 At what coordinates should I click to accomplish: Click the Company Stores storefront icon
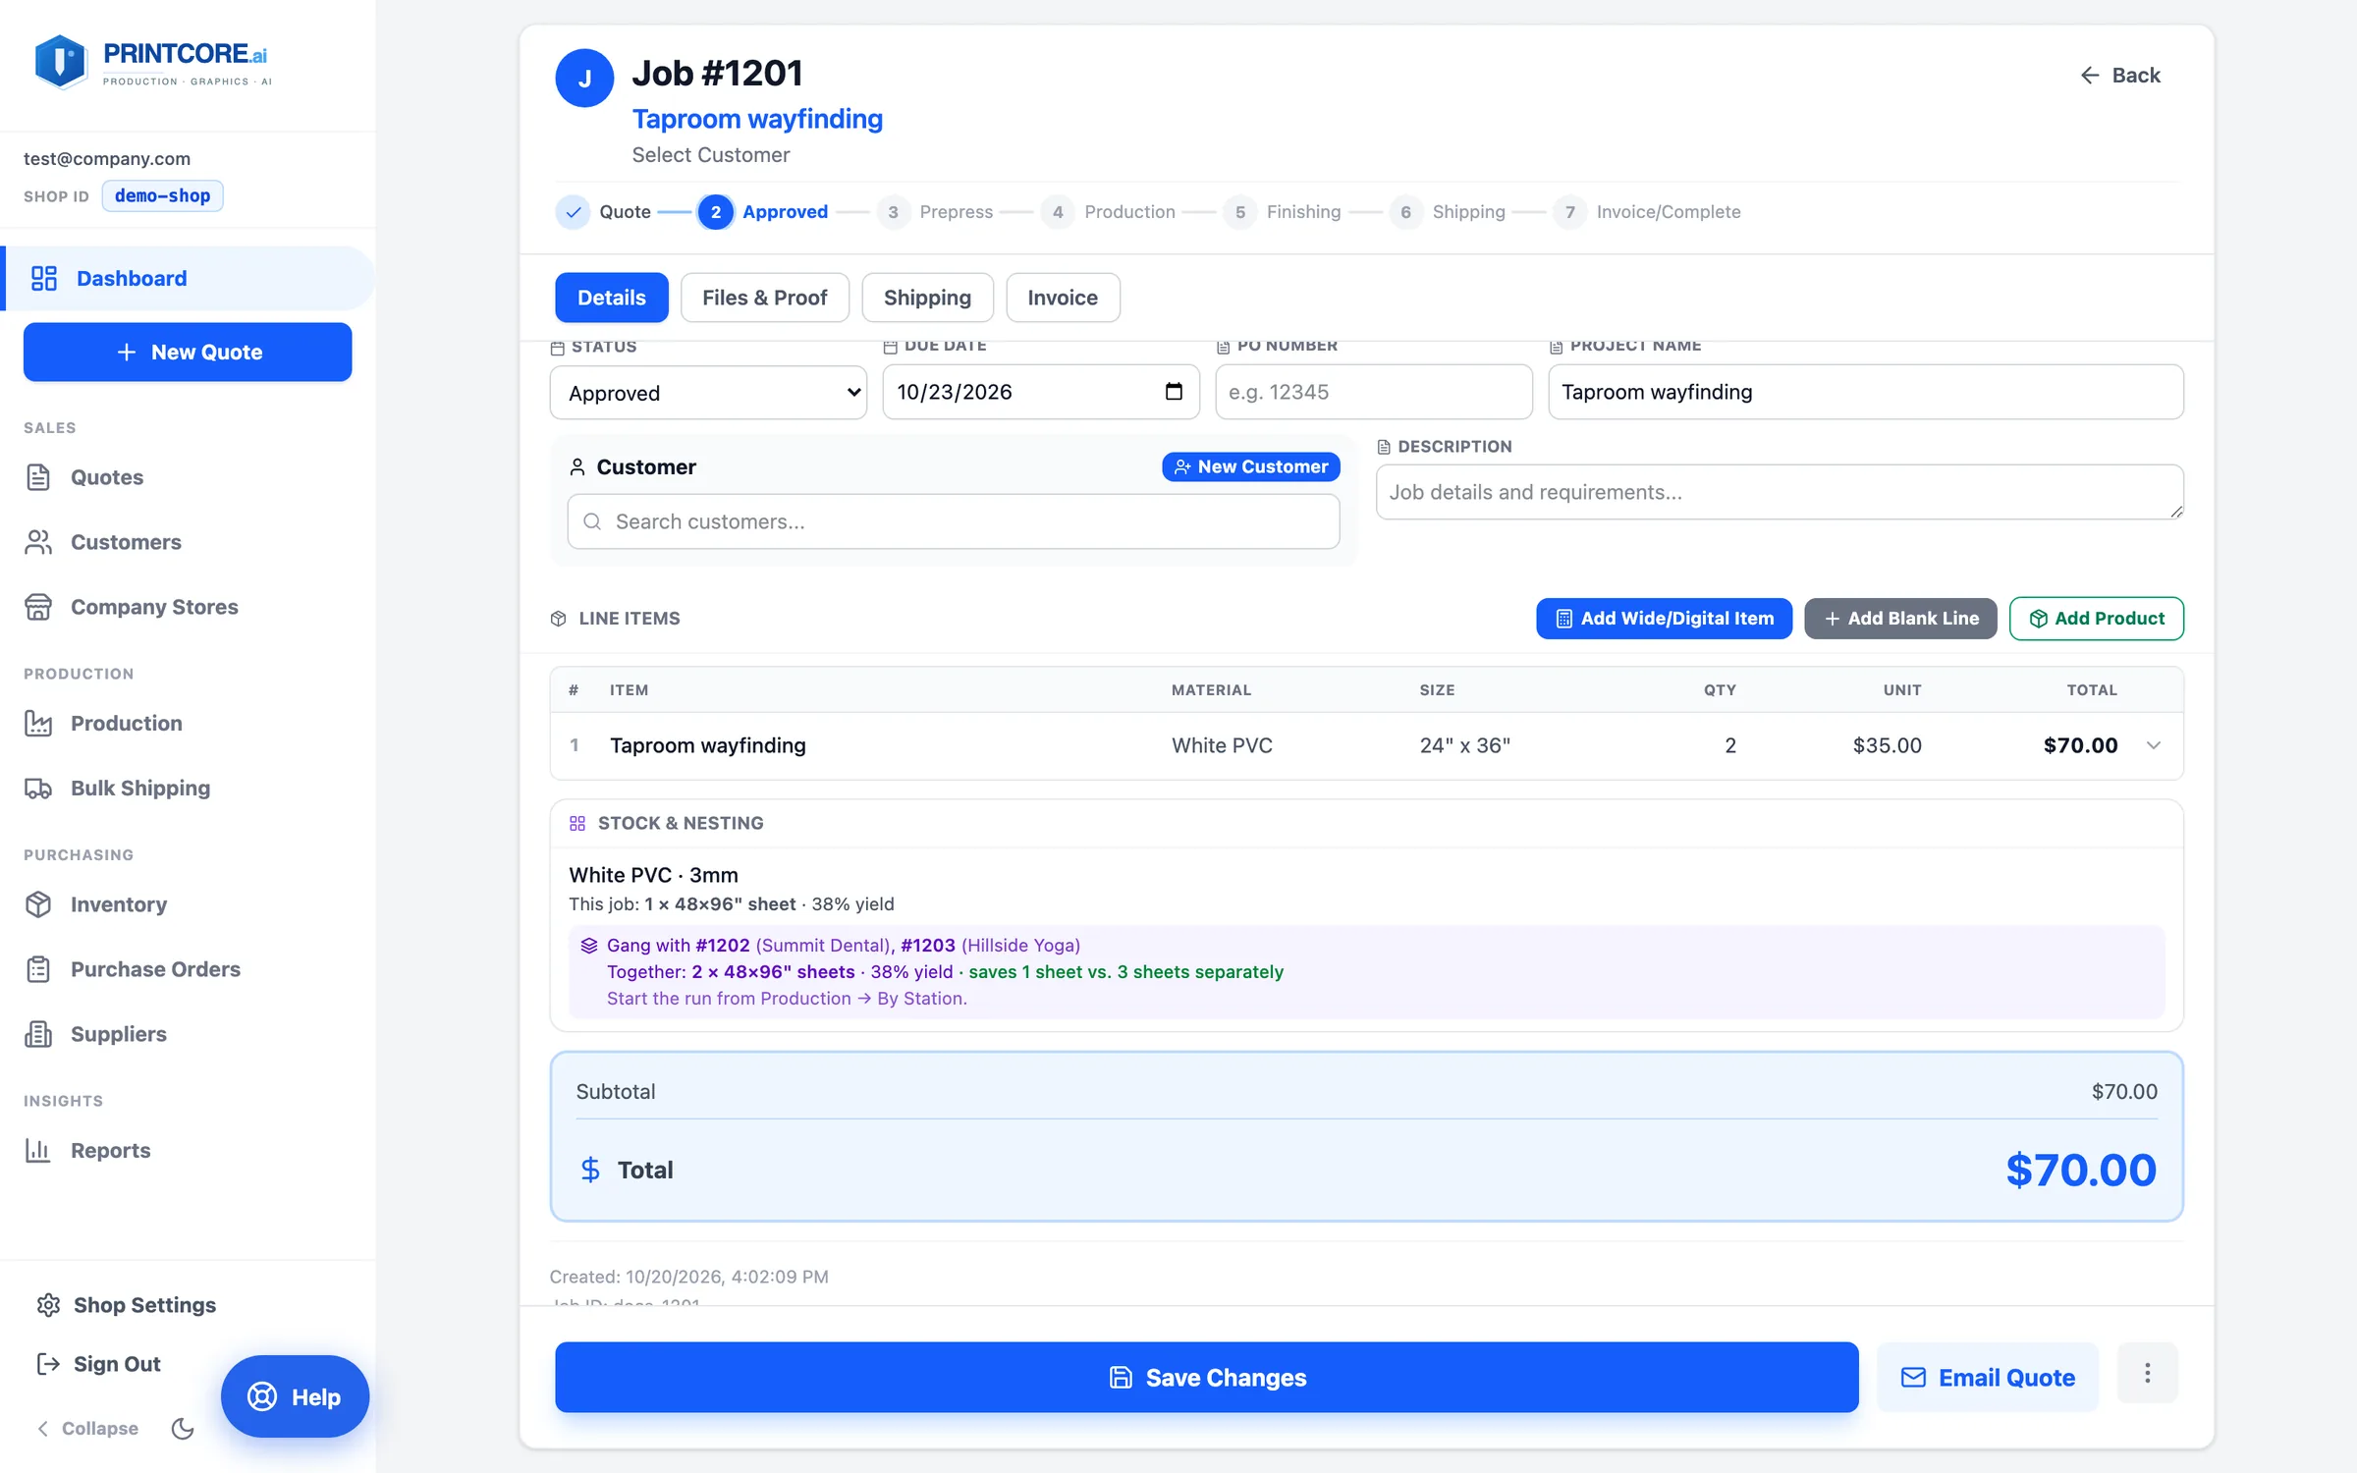38,607
